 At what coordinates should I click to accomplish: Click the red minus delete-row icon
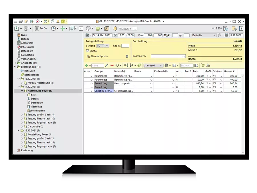(x=112, y=65)
